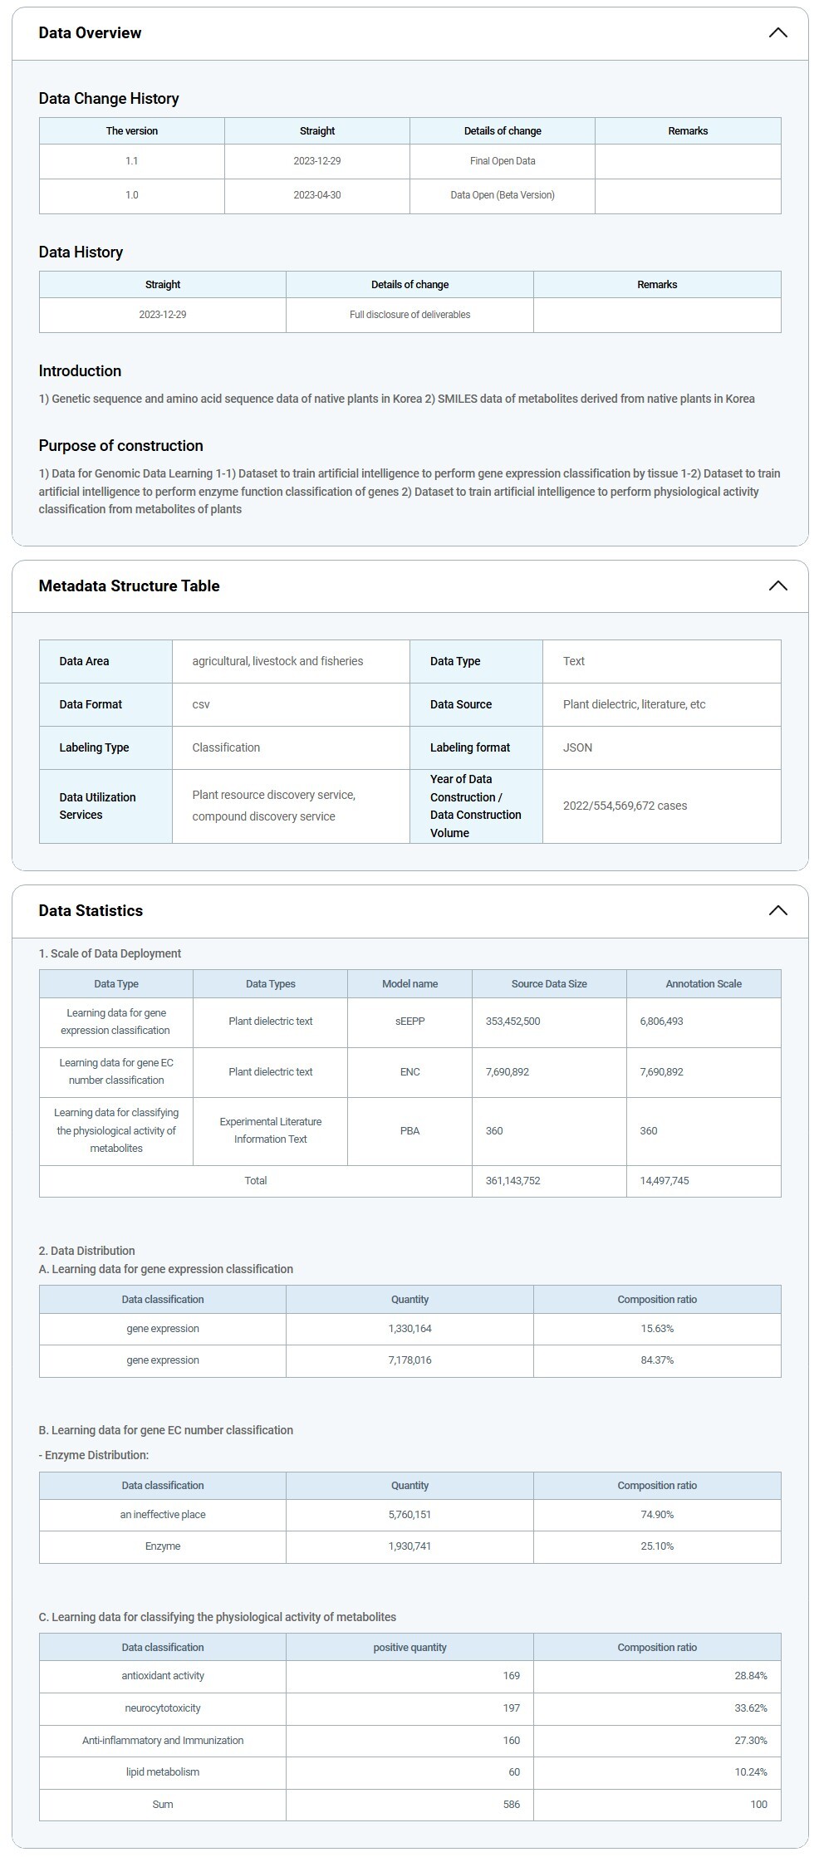819x1857 pixels.
Task: Select version 1.1 in change history
Action: tap(131, 161)
